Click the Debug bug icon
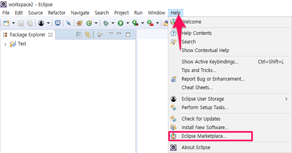 [106, 23]
